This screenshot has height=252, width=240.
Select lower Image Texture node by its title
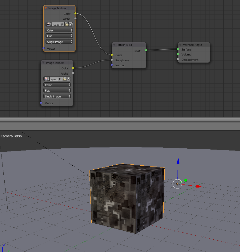pos(55,63)
